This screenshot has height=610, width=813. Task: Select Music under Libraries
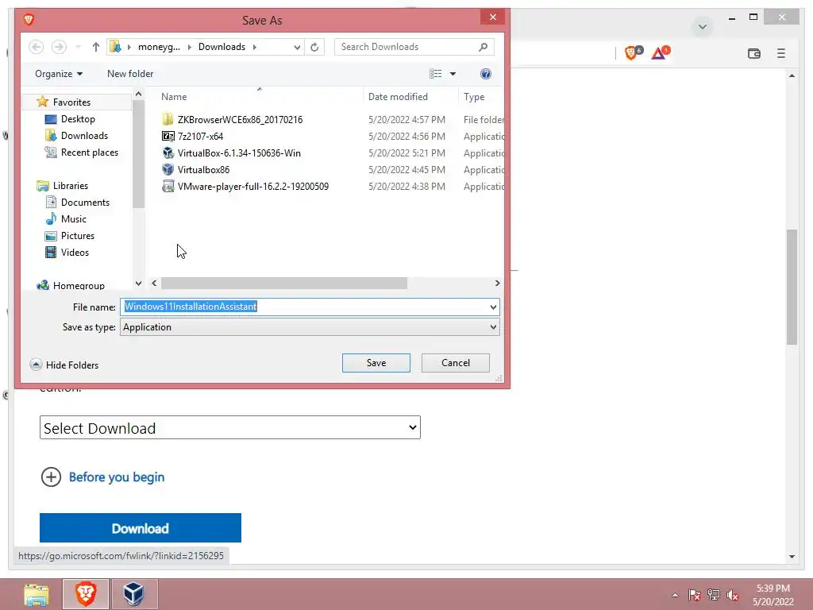pos(74,219)
